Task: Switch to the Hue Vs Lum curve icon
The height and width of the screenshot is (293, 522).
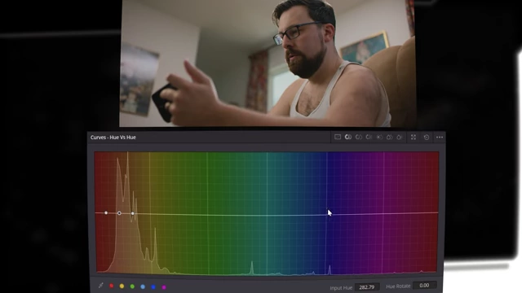Action: click(x=369, y=137)
